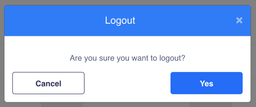Agree to logout with the Yes button
Viewport: 256px width, 107px height.
point(206,83)
